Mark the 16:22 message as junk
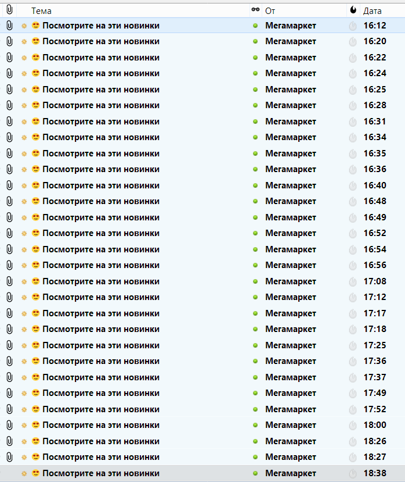Image resolution: width=405 pixels, height=482 pixels. point(353,58)
